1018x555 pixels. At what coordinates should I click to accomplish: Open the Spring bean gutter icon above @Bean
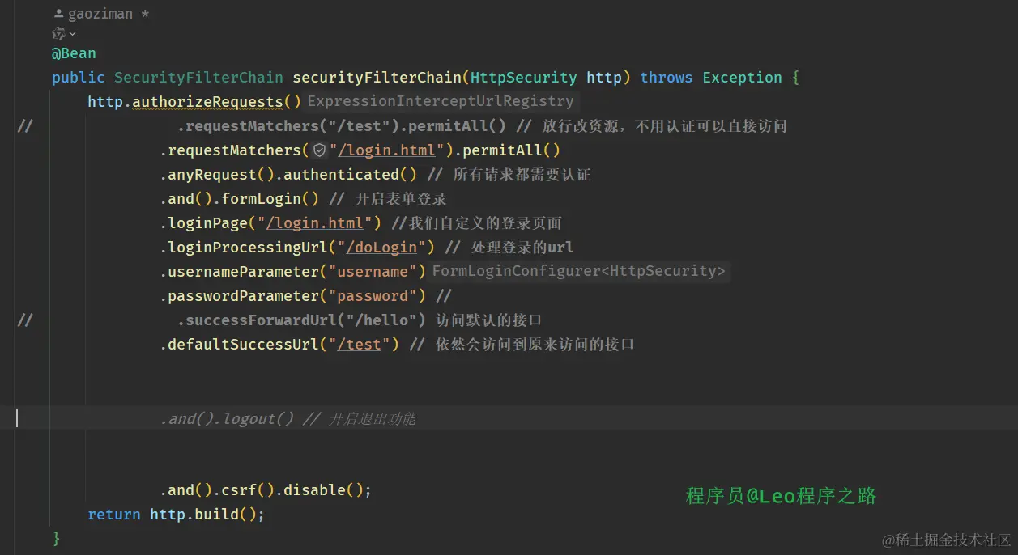pos(58,34)
